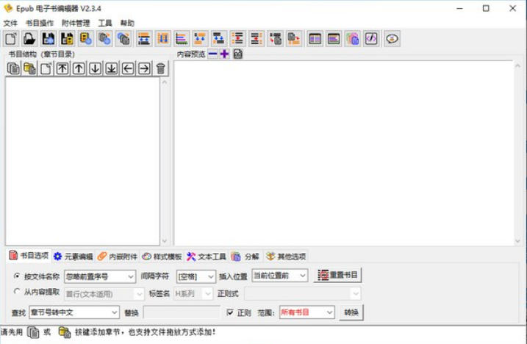Select the 从内容提取 radio button
This screenshot has width=527, height=344.
pos(17,293)
